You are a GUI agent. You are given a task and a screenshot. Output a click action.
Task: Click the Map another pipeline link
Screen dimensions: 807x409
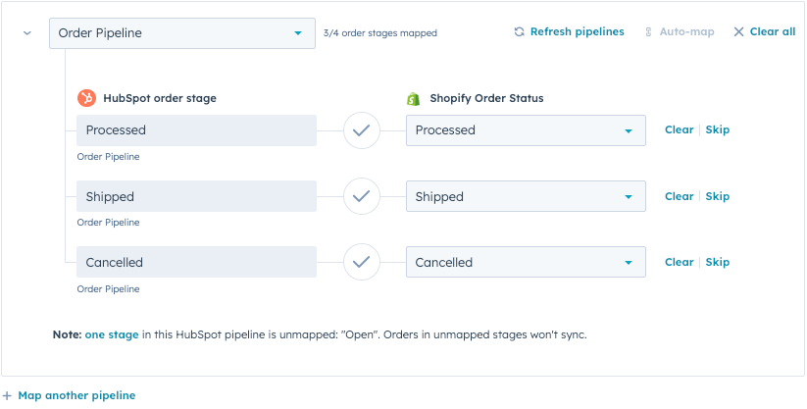tap(76, 395)
